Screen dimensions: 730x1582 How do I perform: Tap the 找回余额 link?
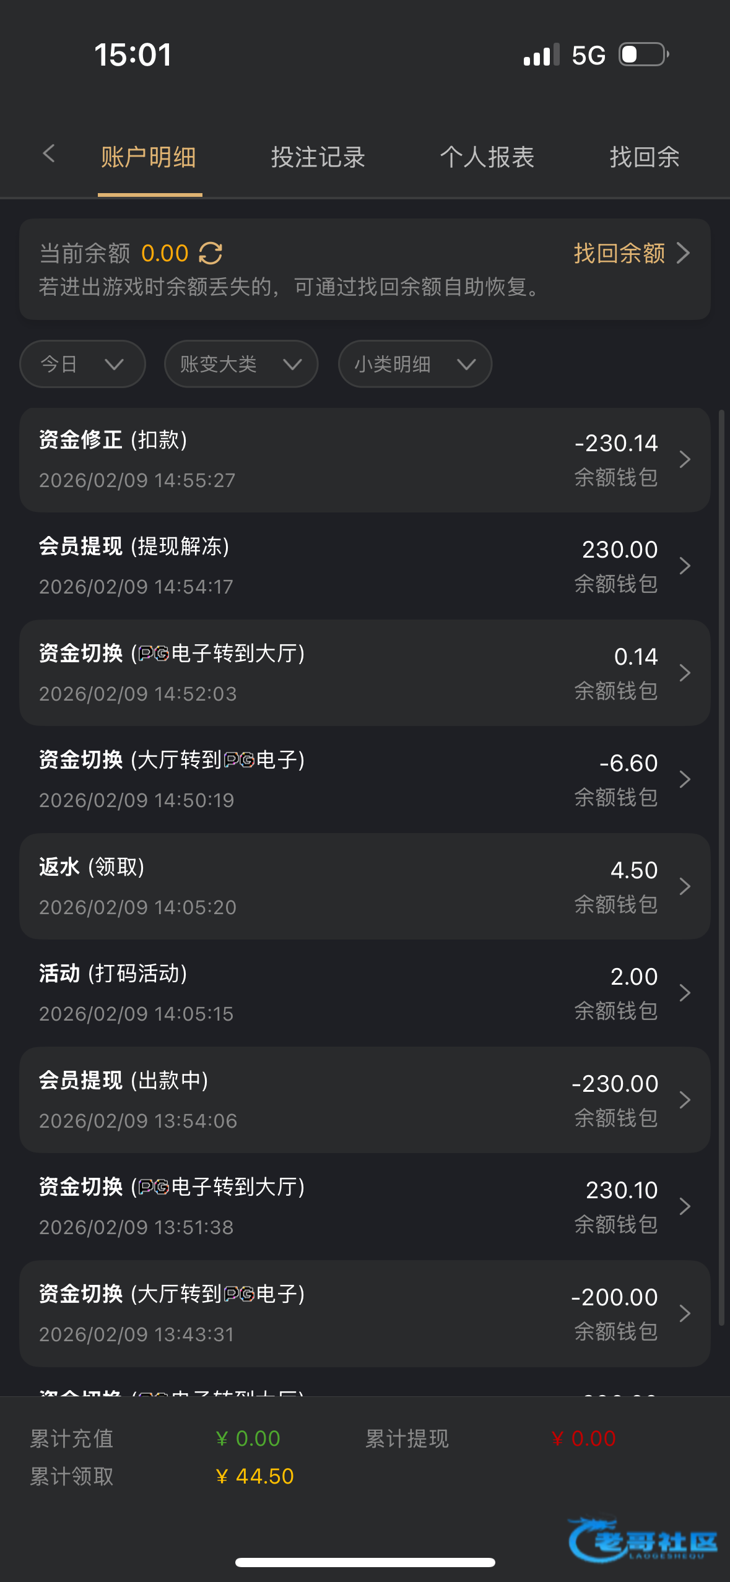pos(630,253)
